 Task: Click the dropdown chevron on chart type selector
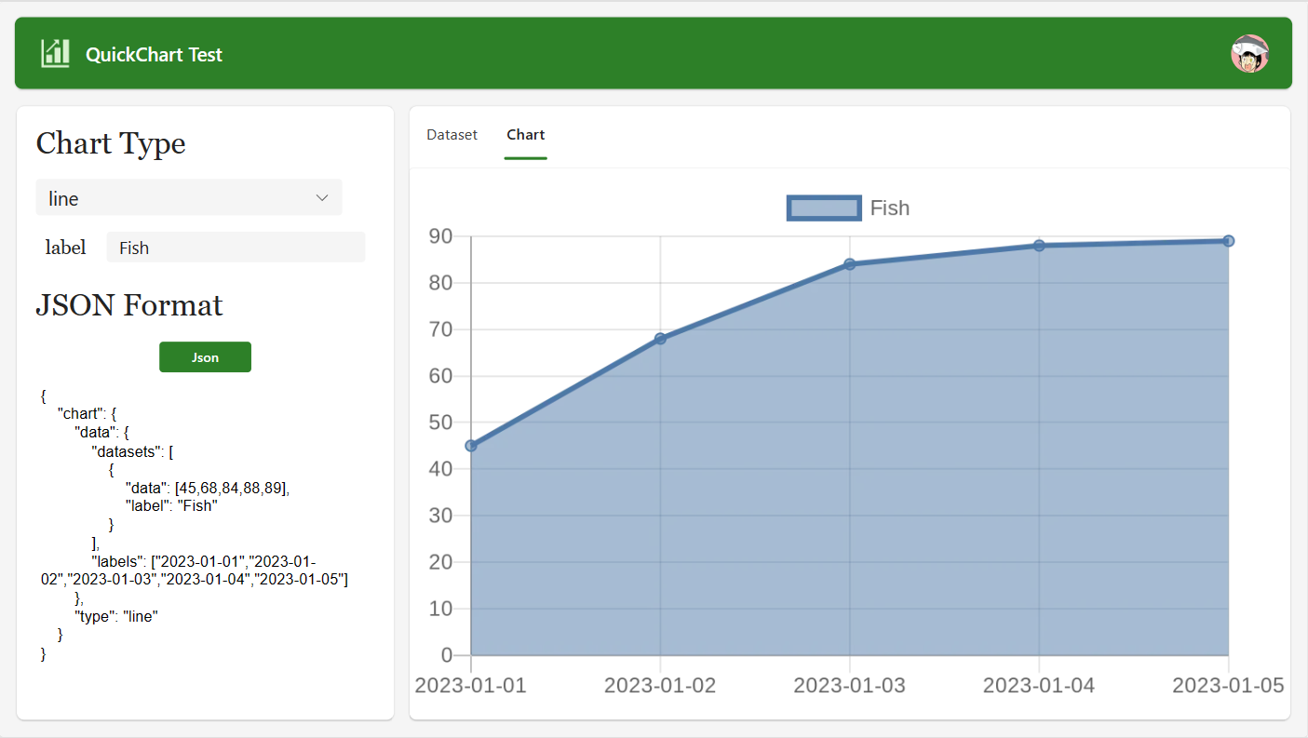coord(322,197)
